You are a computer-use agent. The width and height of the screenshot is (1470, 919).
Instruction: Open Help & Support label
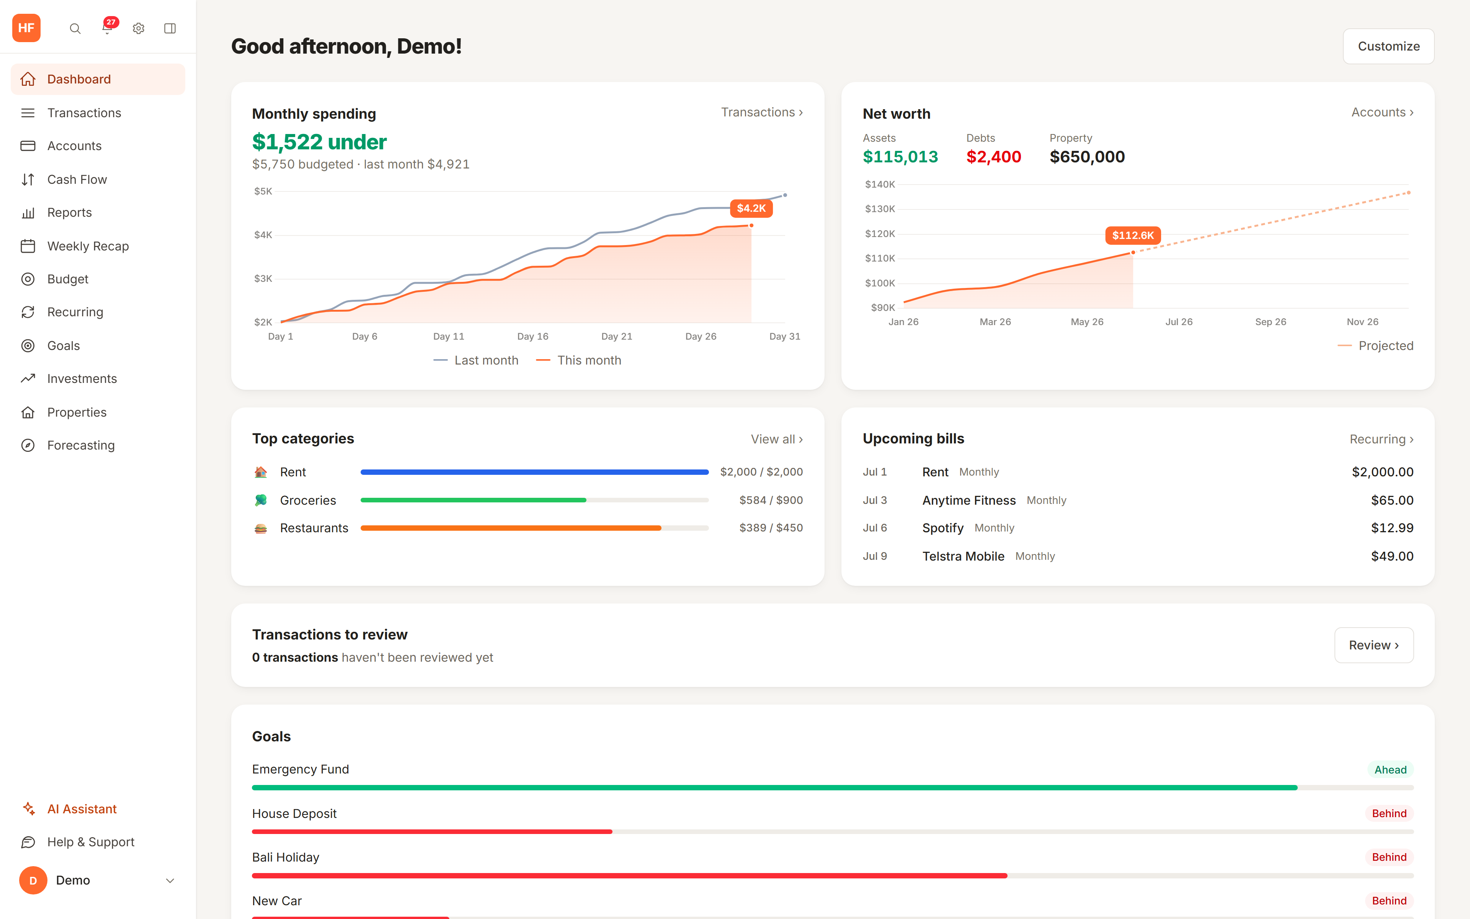click(91, 842)
